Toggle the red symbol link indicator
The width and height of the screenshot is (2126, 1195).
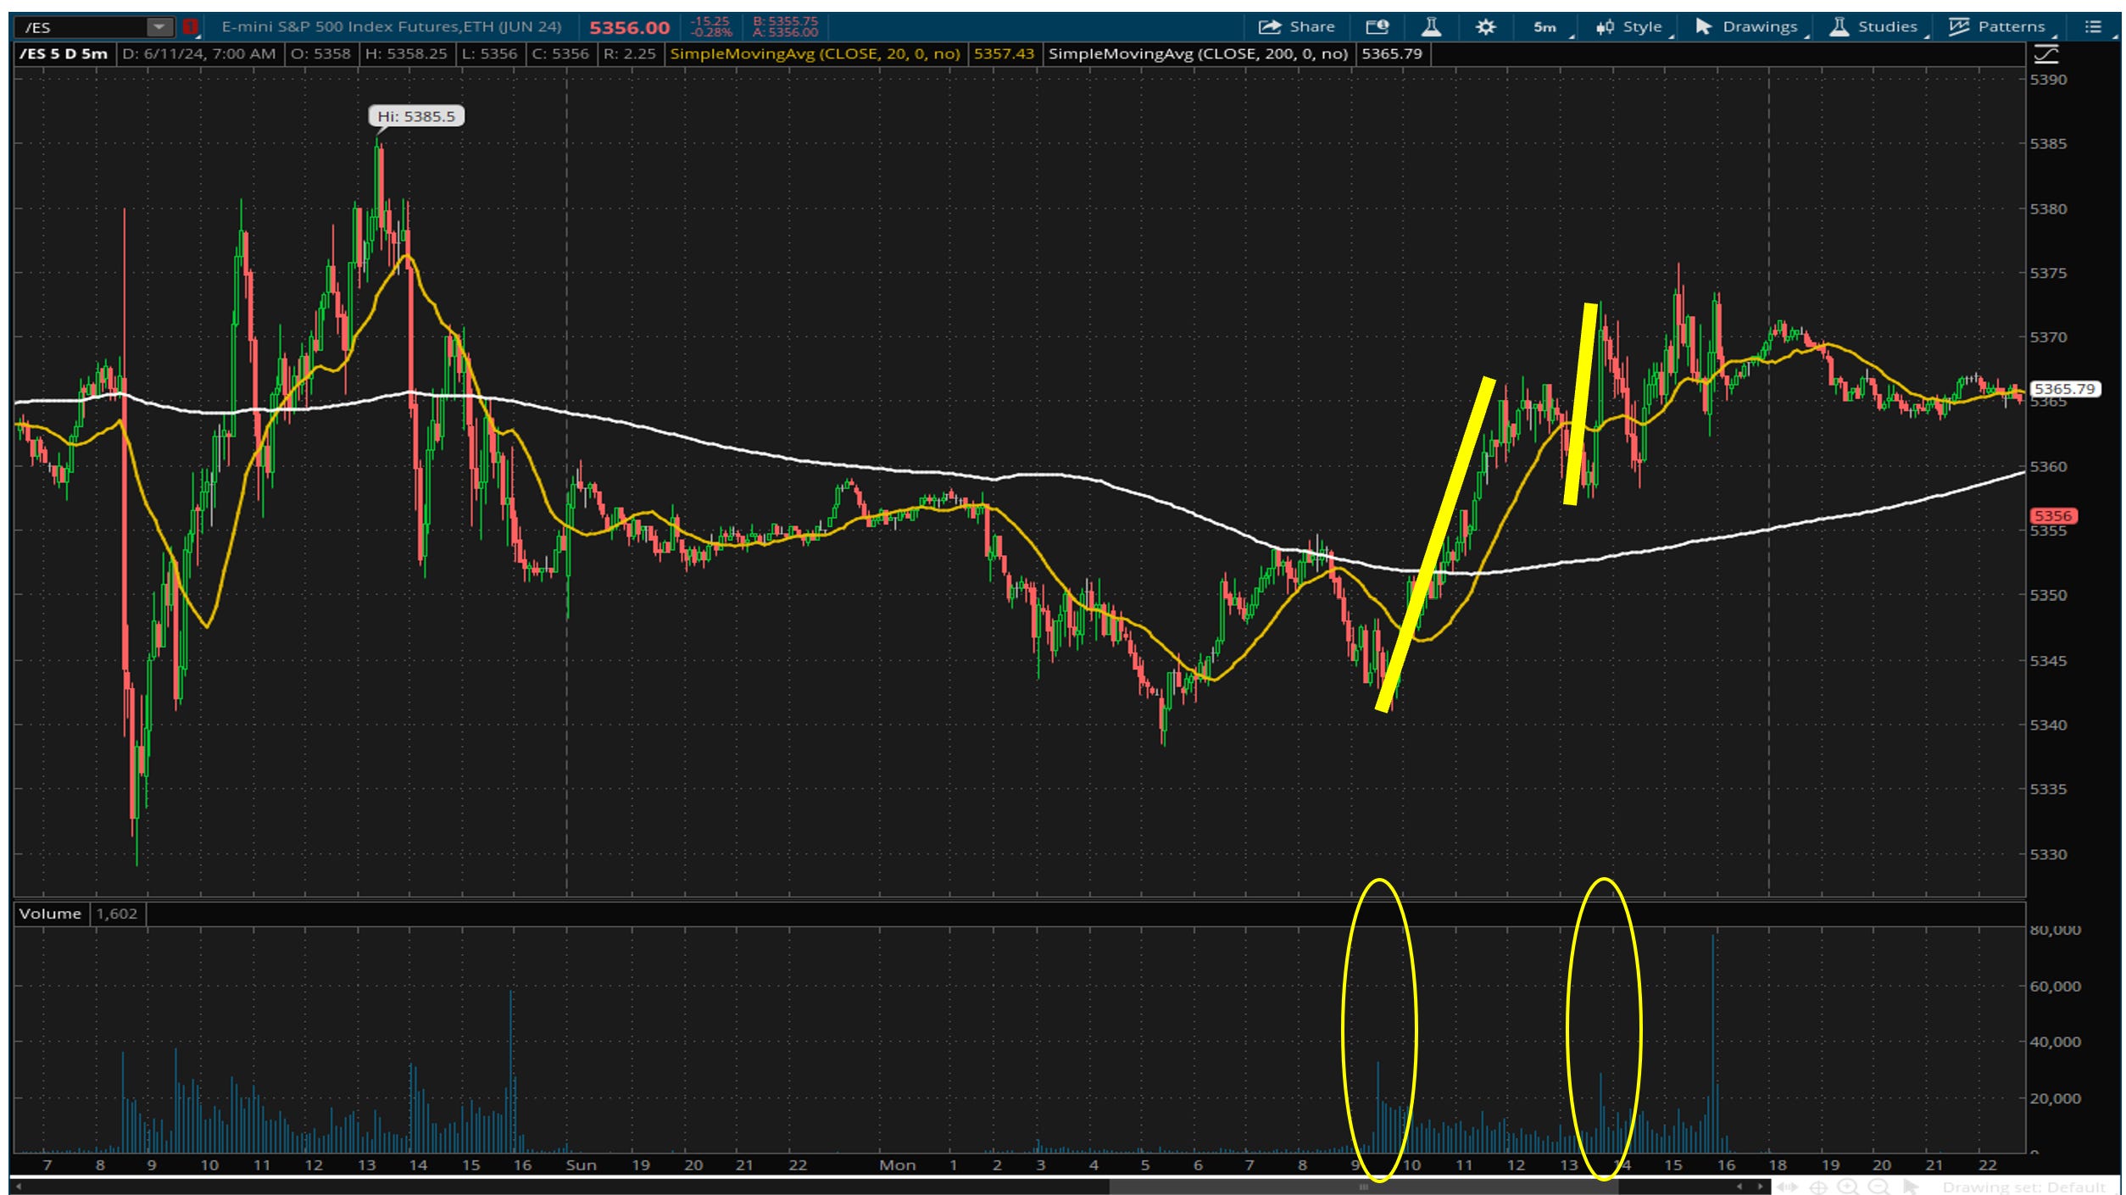coord(190,27)
